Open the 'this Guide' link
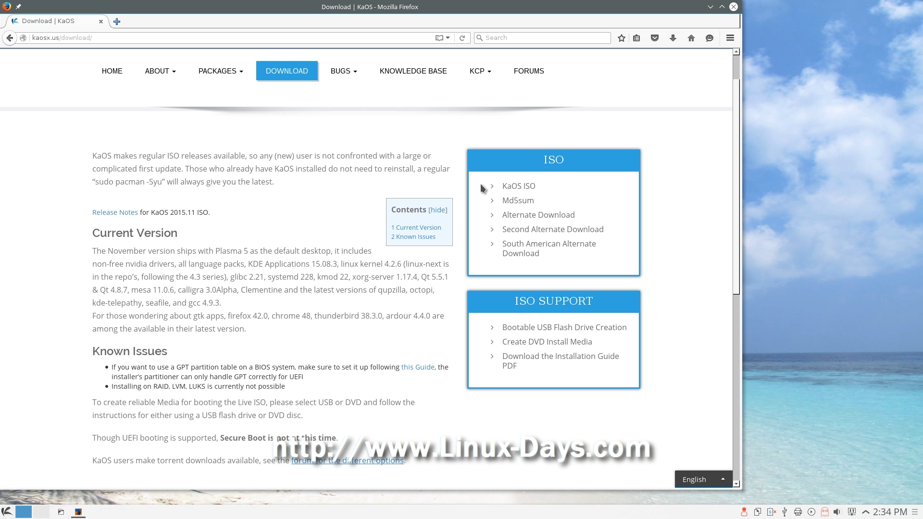 pos(418,367)
